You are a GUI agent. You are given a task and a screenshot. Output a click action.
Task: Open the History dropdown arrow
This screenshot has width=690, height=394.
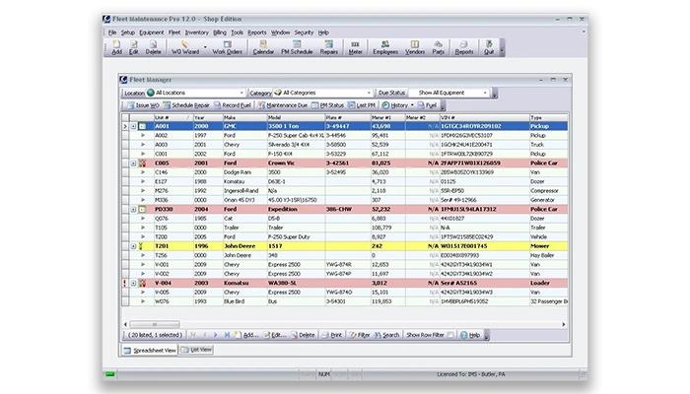(412, 105)
